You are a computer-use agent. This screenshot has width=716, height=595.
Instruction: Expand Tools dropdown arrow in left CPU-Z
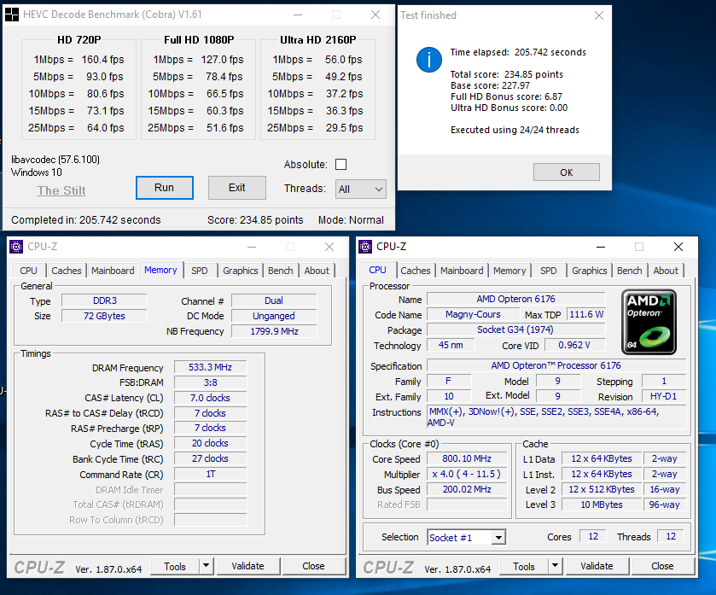(207, 566)
